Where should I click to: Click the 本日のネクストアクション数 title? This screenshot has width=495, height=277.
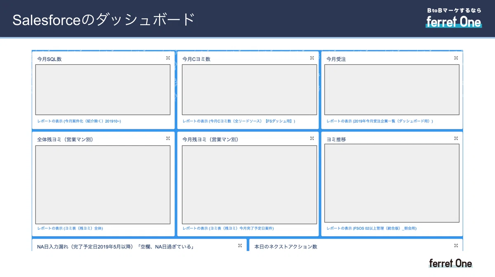(x=285, y=247)
